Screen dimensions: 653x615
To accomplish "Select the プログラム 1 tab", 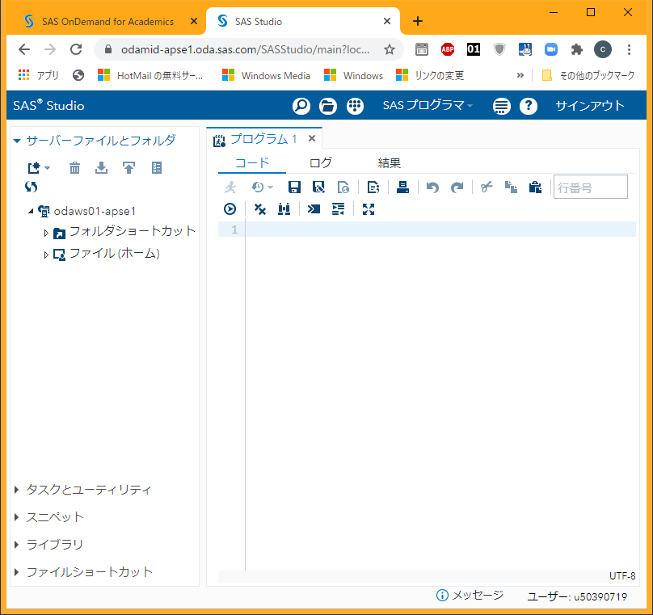I will [263, 139].
